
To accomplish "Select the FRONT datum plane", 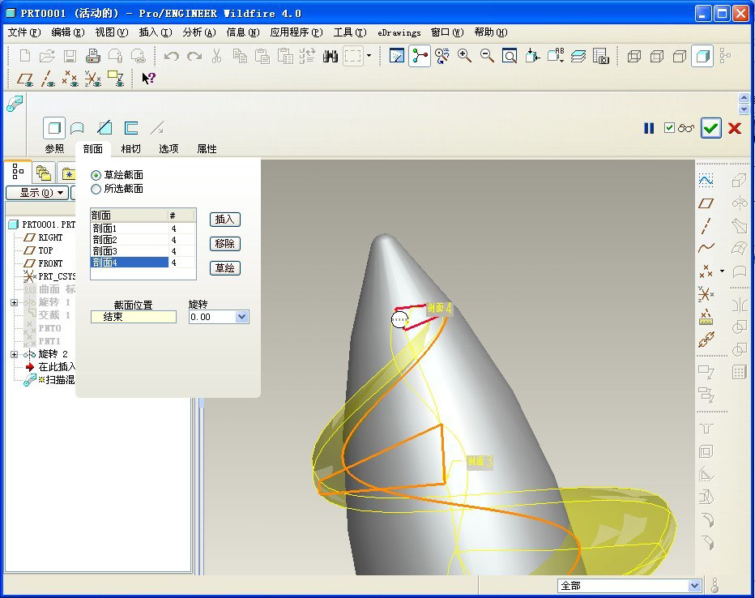I will pyautogui.click(x=50, y=263).
